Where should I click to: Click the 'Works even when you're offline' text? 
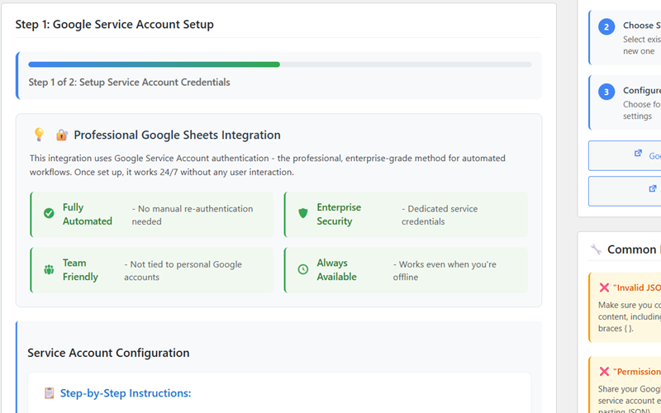click(445, 271)
